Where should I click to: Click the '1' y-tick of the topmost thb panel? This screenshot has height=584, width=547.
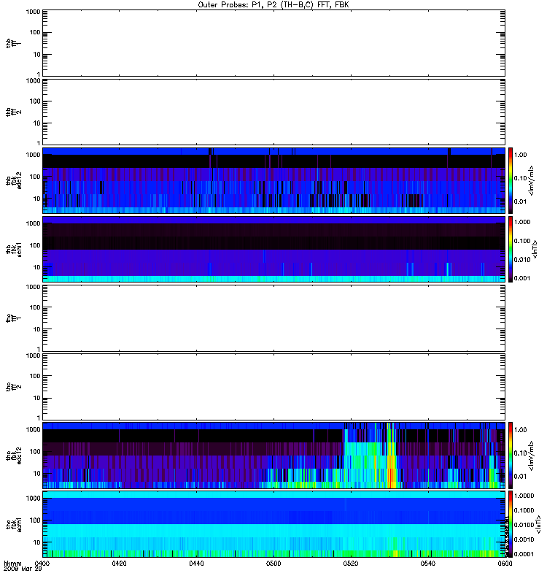pos(39,74)
